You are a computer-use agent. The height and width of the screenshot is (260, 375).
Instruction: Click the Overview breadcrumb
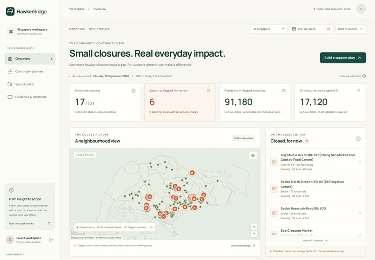(x=100, y=9)
